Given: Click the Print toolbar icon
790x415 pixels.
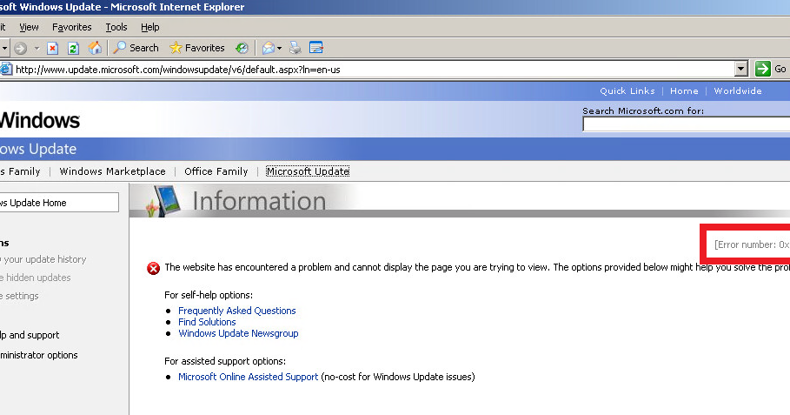Looking at the screenshot, I should (295, 48).
